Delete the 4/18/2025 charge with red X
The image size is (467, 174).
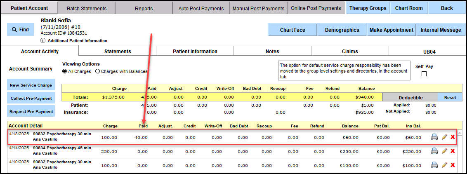(x=453, y=137)
